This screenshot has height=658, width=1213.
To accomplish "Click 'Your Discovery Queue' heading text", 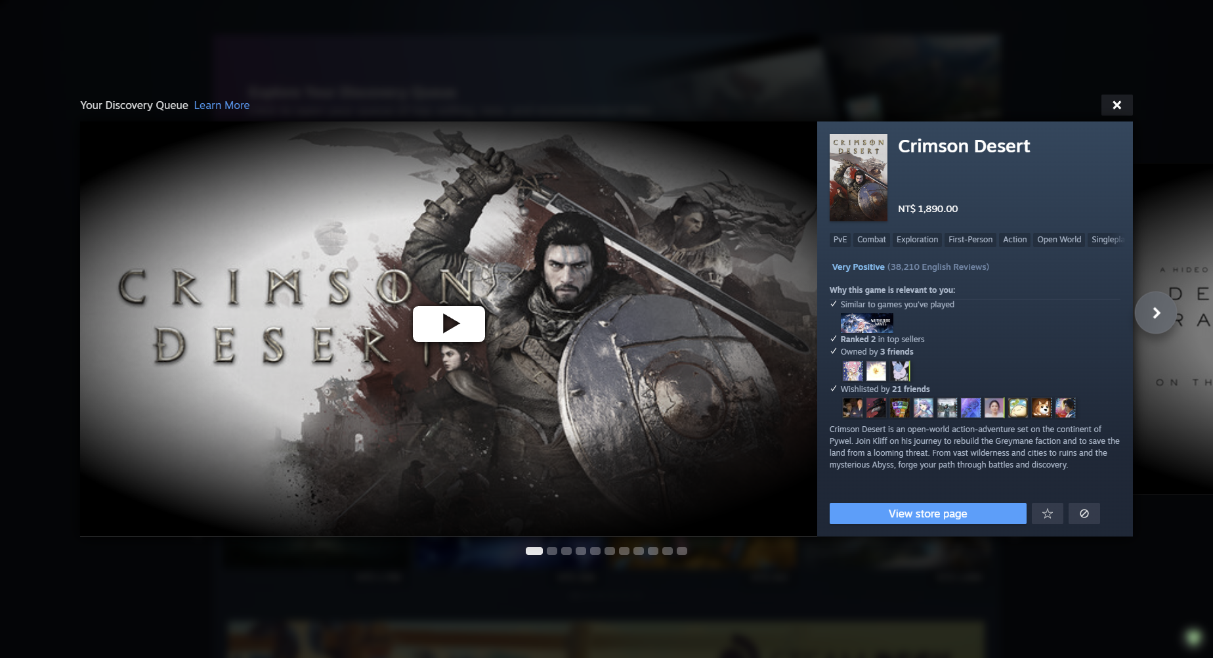I will tap(134, 105).
